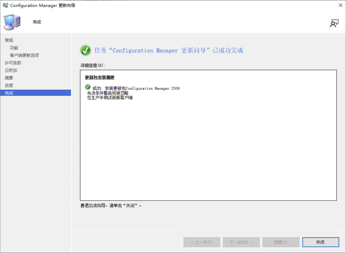Image resolution: width=346 pixels, height=253 pixels.
Task: Click the task successfully completed heading
Action: click(169, 50)
